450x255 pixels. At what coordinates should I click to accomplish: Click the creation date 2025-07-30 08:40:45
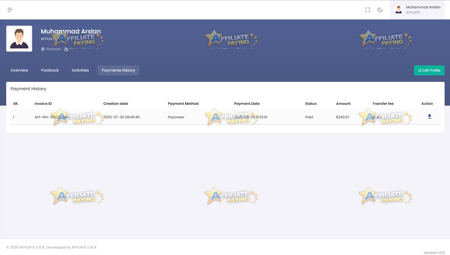[122, 117]
